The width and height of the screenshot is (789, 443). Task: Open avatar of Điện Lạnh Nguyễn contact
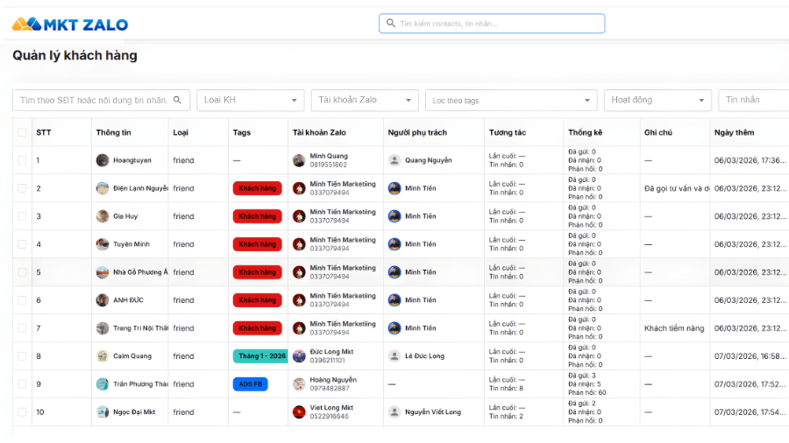[x=103, y=188]
